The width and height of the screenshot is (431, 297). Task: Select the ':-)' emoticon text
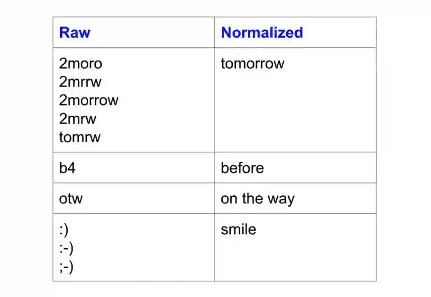pyautogui.click(x=66, y=248)
